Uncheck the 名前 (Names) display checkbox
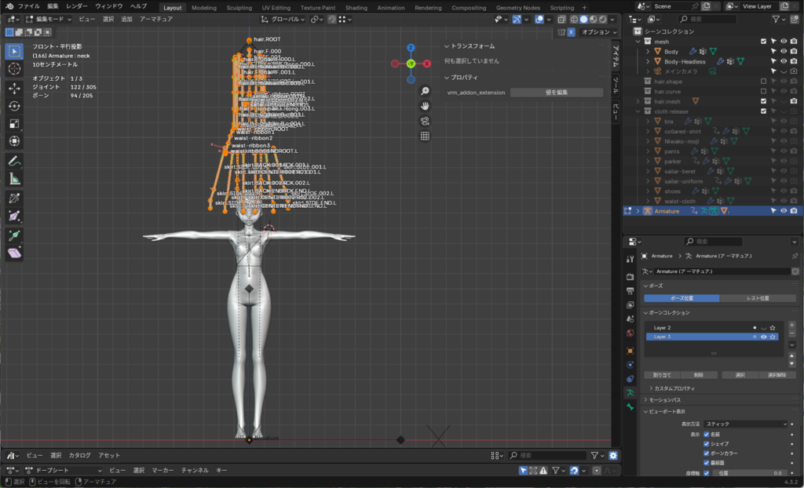Viewport: 804px width, 488px height. pyautogui.click(x=706, y=434)
